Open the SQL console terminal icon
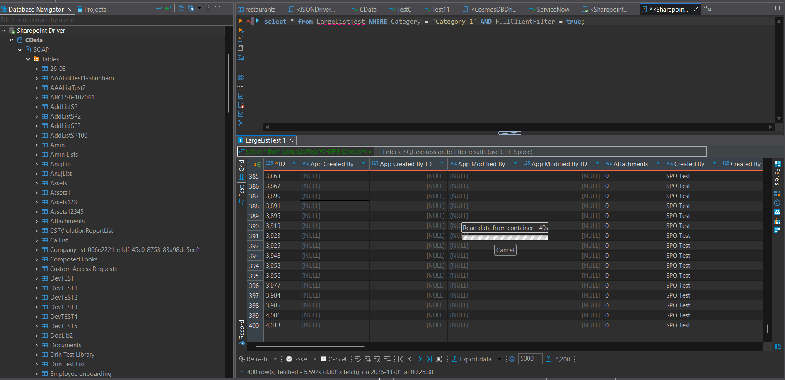This screenshot has height=380, width=785. [x=241, y=58]
